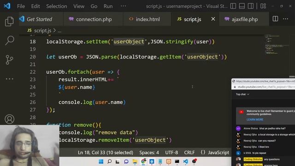Screen dimensions: 295x166
Task: Open the View menu
Action: pyautogui.click(x=79, y=6)
